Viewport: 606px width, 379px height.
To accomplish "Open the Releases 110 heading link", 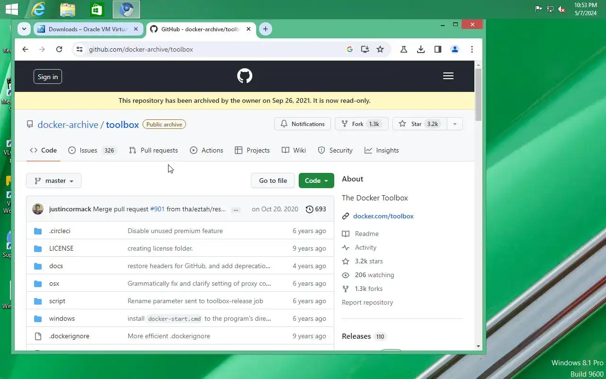I will 364,336.
